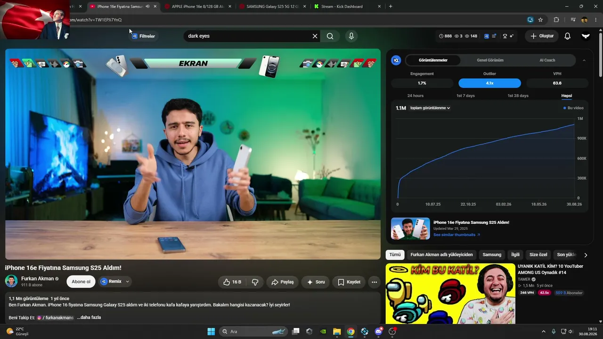Switch to the Genel Görünüm tab
This screenshot has width=603, height=339.
click(490, 60)
